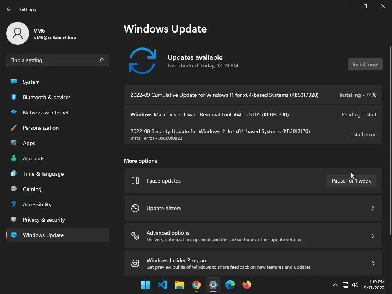Open the System settings category
This screenshot has width=392, height=294.
click(57, 82)
